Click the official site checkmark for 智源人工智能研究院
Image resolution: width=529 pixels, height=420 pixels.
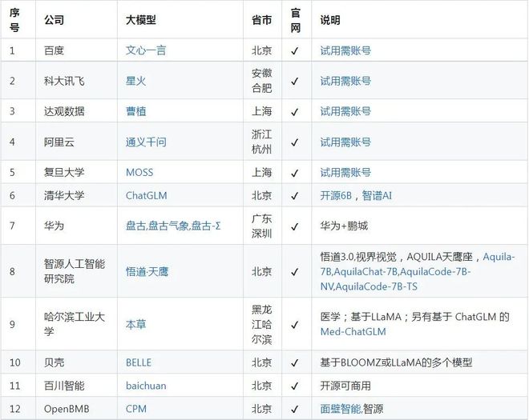(x=295, y=272)
